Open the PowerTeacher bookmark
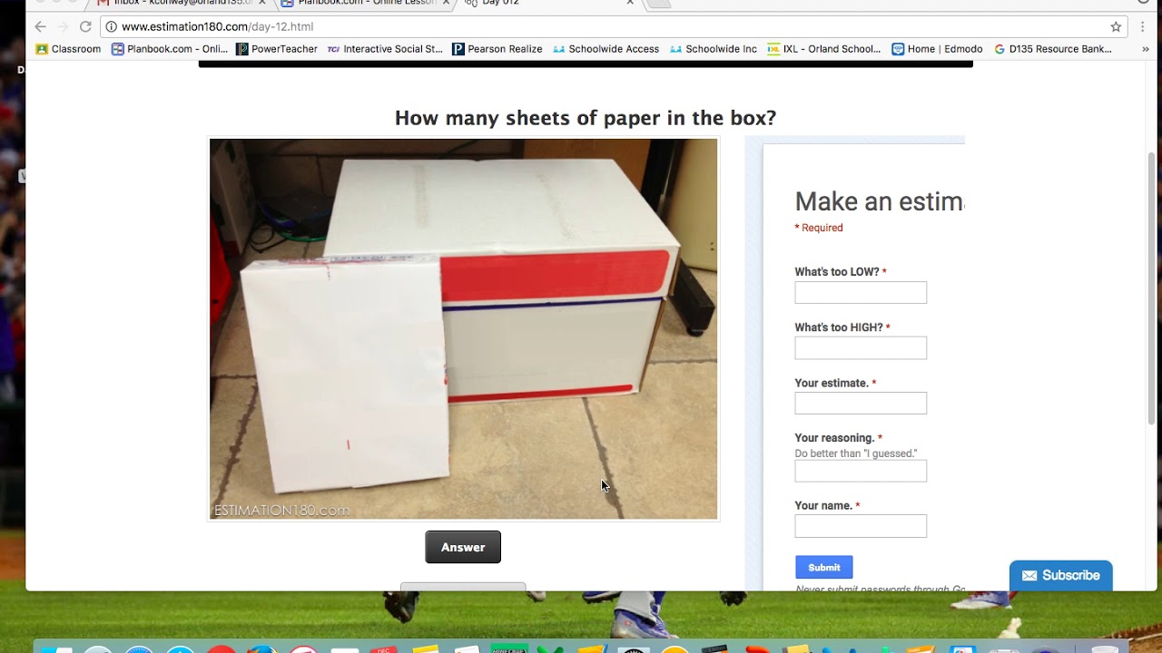 277,49
